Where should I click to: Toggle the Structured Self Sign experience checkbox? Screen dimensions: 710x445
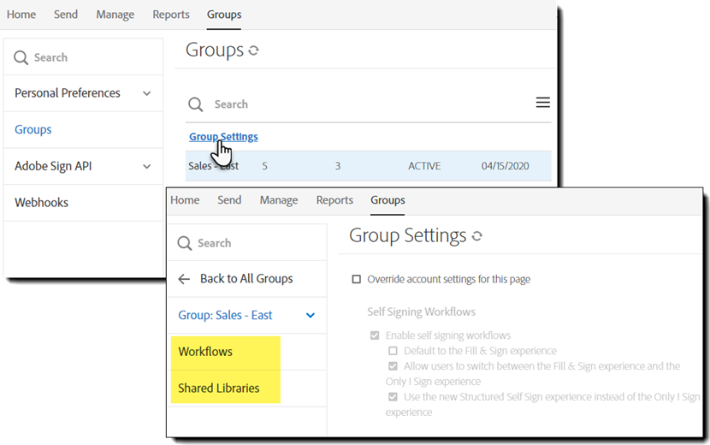[x=393, y=397]
